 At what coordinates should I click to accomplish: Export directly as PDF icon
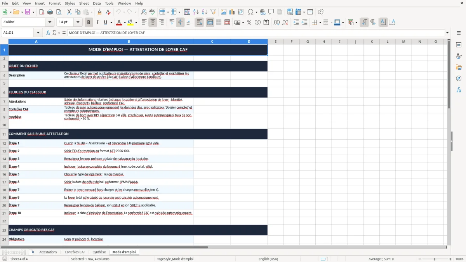coord(42,12)
